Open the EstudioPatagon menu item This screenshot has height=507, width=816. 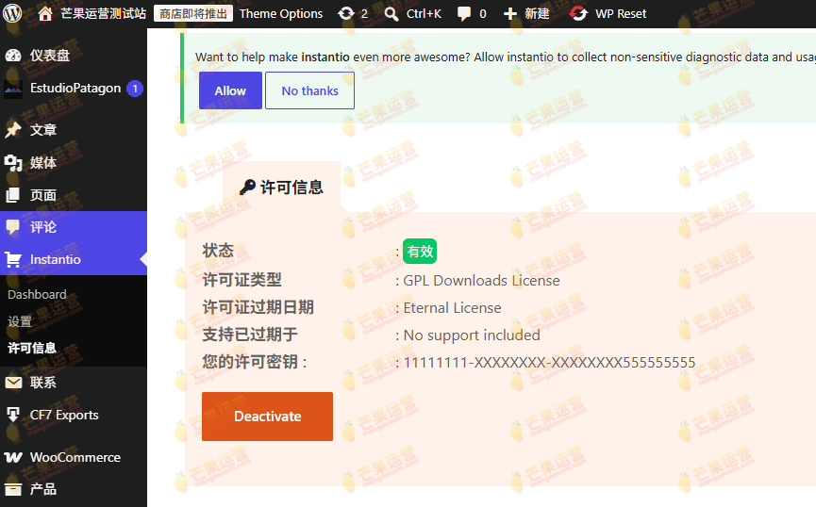point(74,89)
